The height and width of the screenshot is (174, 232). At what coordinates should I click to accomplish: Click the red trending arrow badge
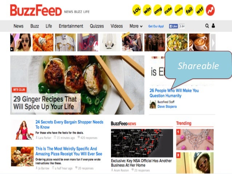pyautogui.click(x=210, y=10)
